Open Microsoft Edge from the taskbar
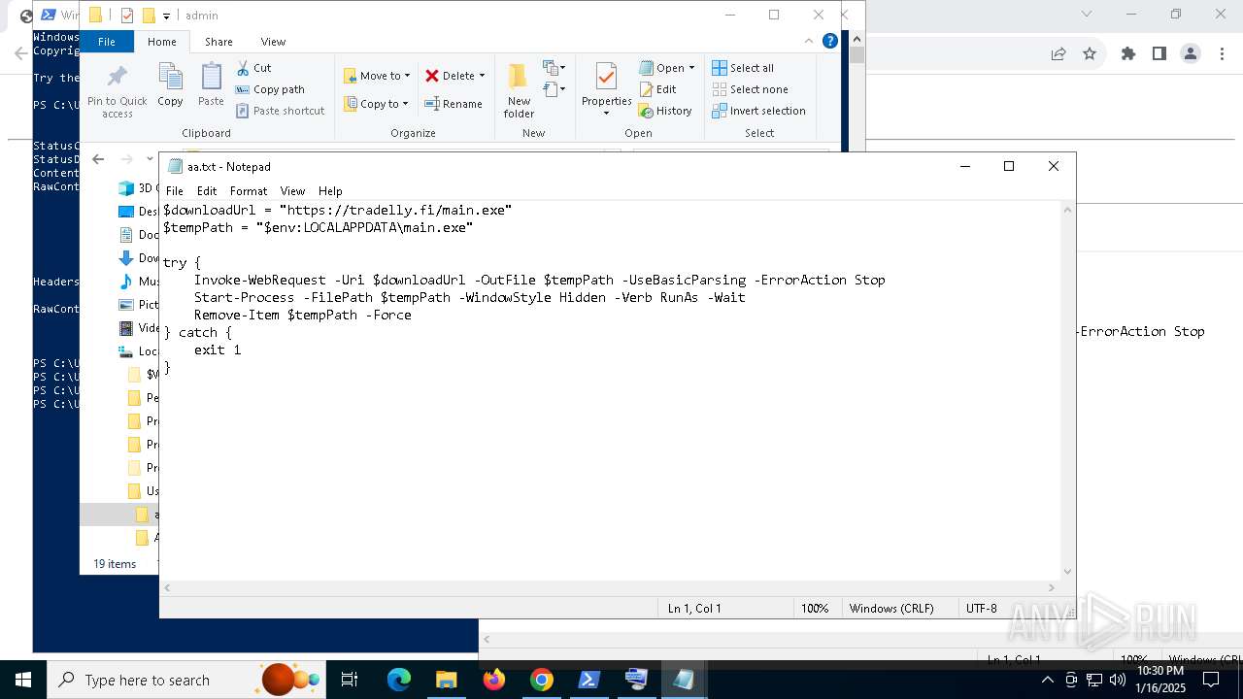 (x=398, y=680)
